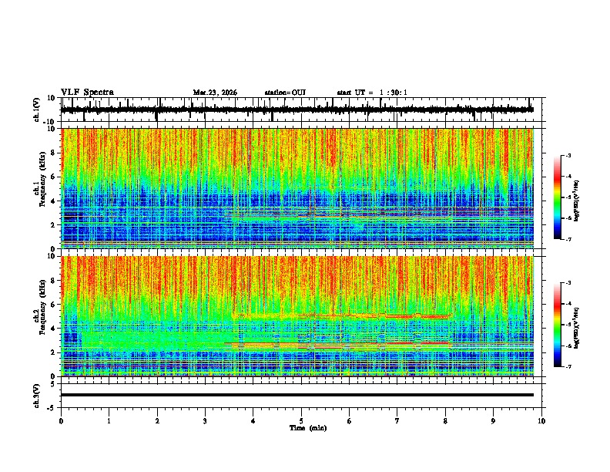Click the "6" kHz tick on ch.1 spectrogram
The height and width of the screenshot is (472, 610).
click(53, 177)
